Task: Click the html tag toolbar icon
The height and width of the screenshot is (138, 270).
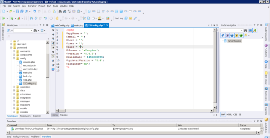Action: (117, 18)
